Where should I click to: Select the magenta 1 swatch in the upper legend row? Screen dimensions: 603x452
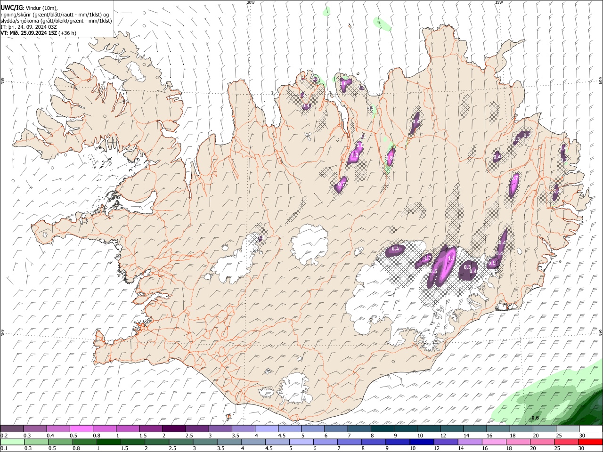tap(128, 429)
